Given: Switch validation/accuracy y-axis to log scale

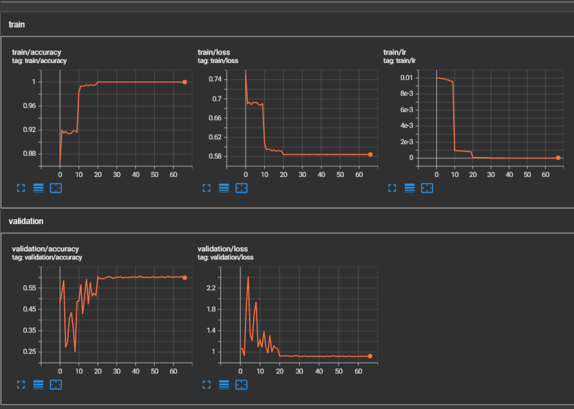Looking at the screenshot, I should tap(38, 385).
